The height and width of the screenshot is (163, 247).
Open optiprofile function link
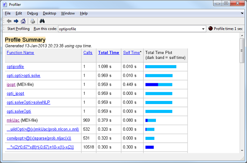pyautogui.click(x=15, y=67)
